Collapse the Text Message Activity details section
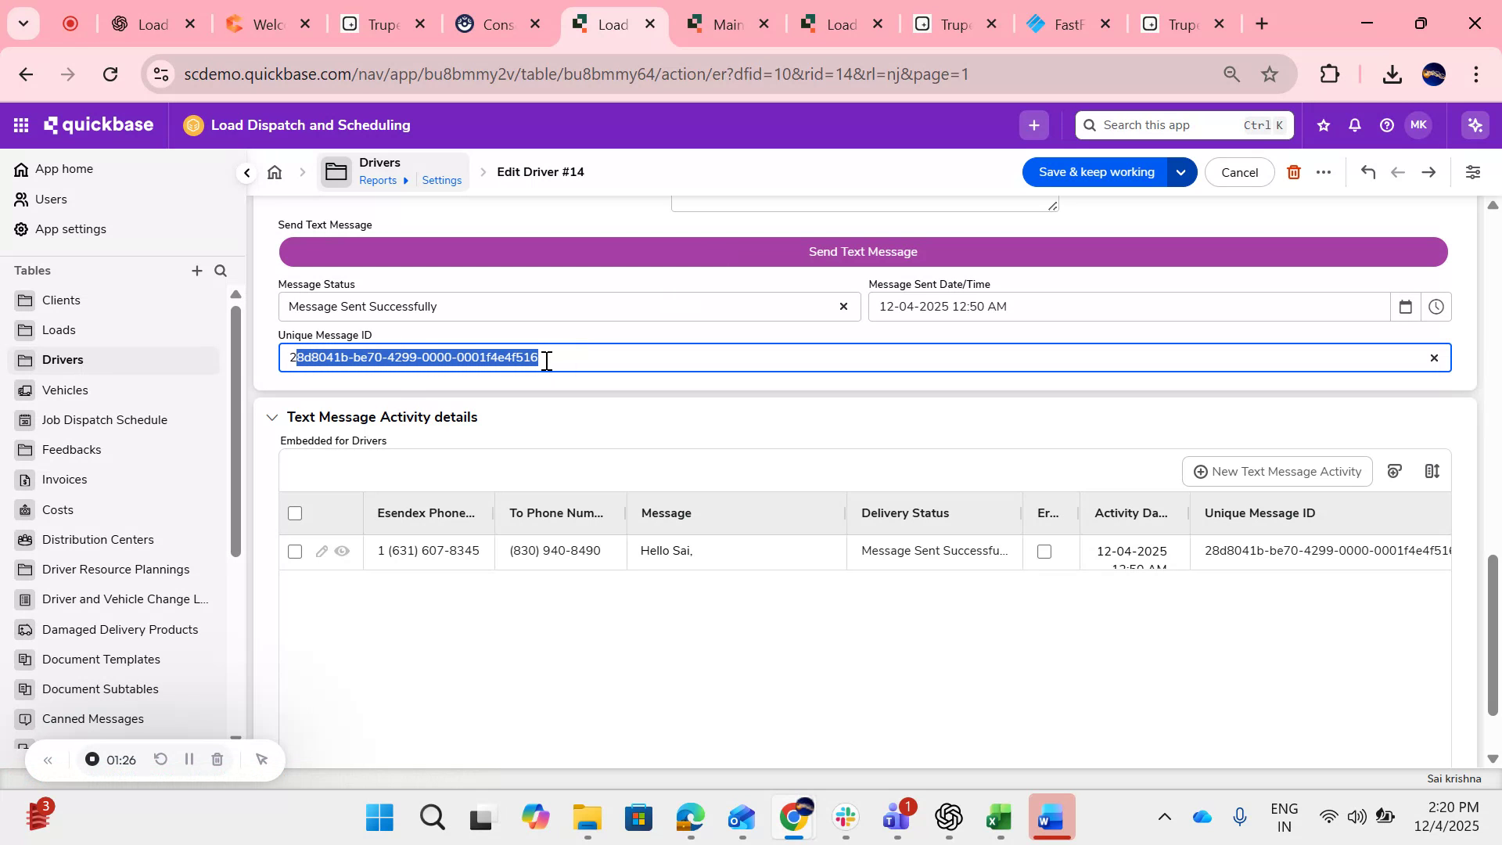Viewport: 1502px width, 845px height. point(272,417)
